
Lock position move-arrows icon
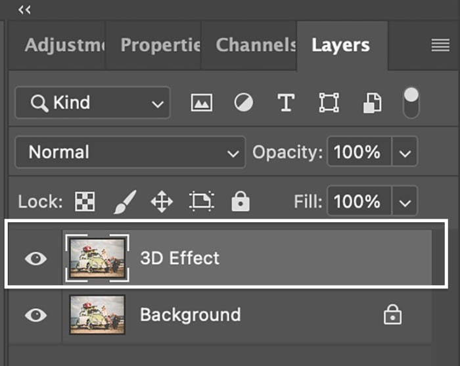pyautogui.click(x=162, y=202)
